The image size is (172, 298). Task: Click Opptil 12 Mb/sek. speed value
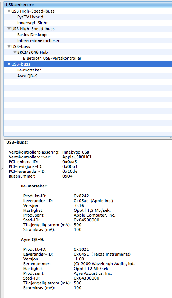point(92,269)
